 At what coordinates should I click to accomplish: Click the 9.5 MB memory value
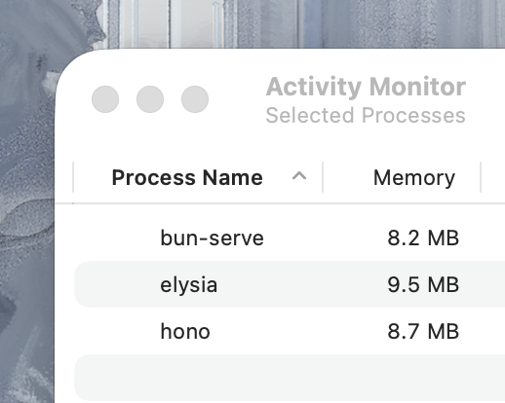423,284
